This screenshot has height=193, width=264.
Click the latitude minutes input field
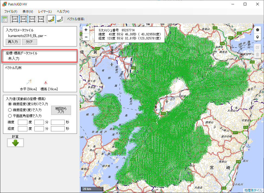[x=39, y=122]
